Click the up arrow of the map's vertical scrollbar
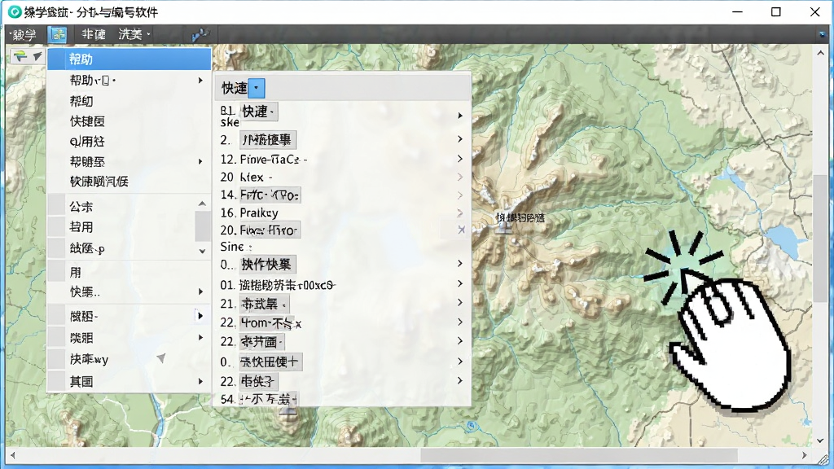The height and width of the screenshot is (469, 834). point(819,53)
